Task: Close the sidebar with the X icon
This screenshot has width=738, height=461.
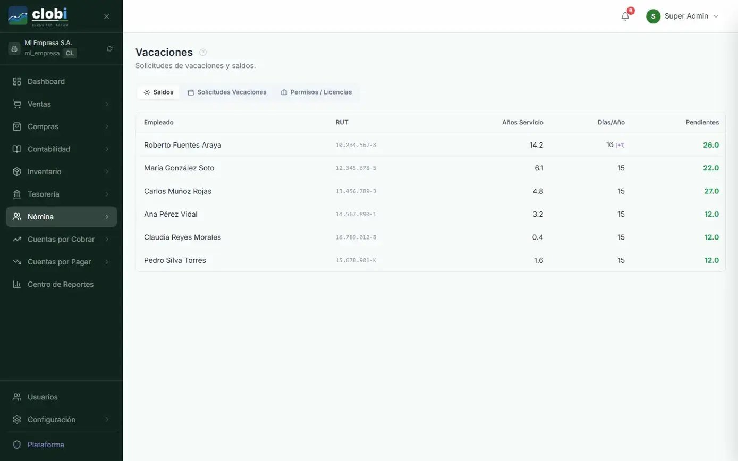Action: pos(106,16)
